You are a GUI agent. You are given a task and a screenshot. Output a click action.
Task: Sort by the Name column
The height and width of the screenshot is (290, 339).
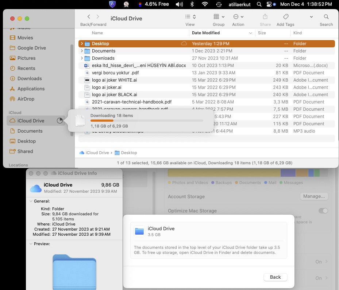pos(97,33)
